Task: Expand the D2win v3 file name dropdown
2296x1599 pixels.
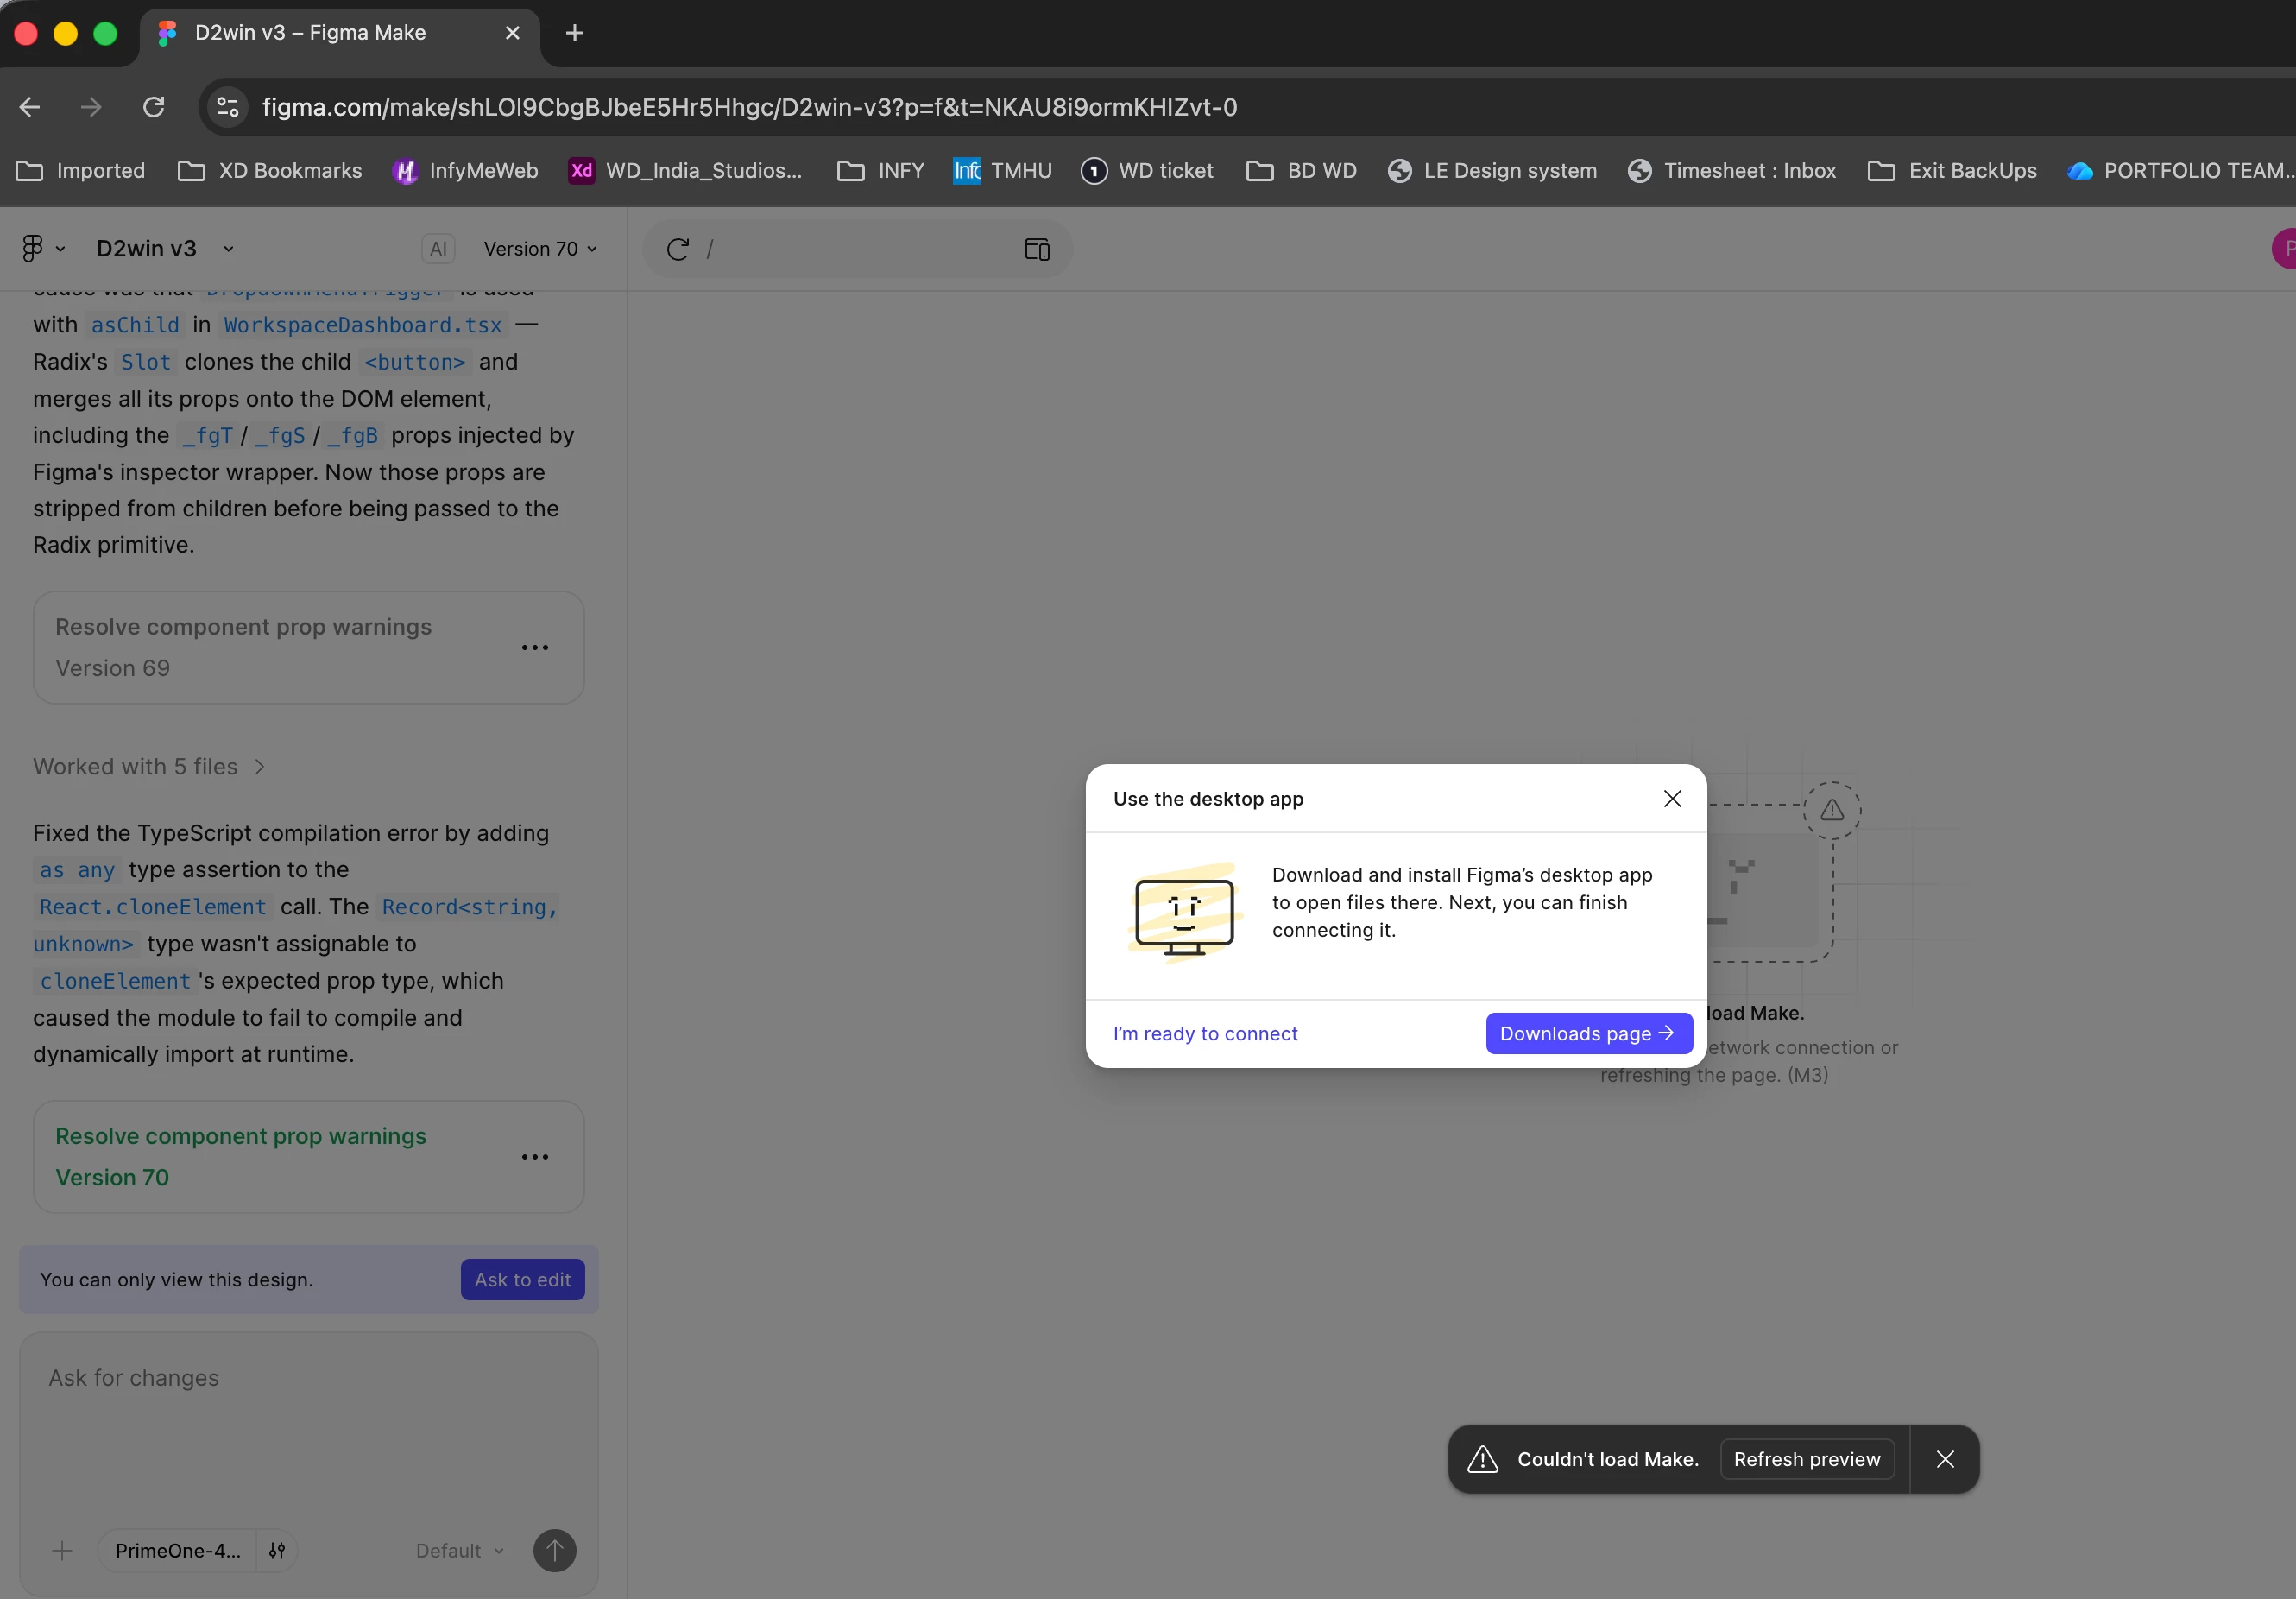Action: [x=228, y=248]
